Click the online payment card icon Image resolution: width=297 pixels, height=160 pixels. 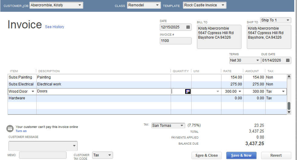point(10,129)
